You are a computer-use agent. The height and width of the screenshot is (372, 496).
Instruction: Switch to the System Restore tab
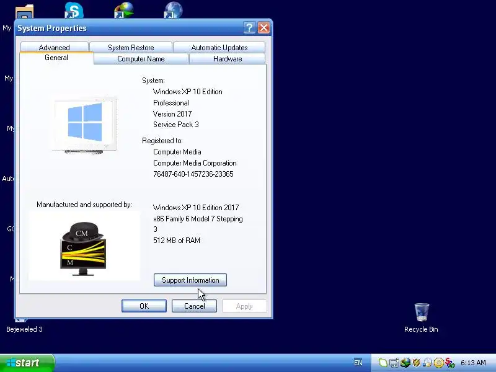(131, 48)
